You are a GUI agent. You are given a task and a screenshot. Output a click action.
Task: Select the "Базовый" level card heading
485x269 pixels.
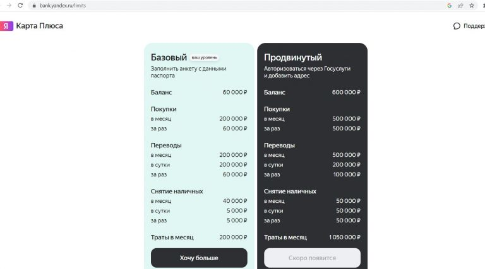tap(169, 57)
